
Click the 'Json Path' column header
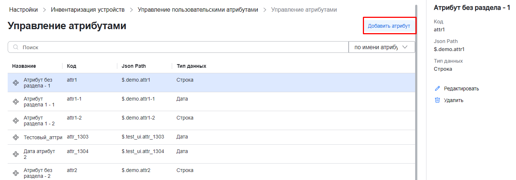point(134,66)
